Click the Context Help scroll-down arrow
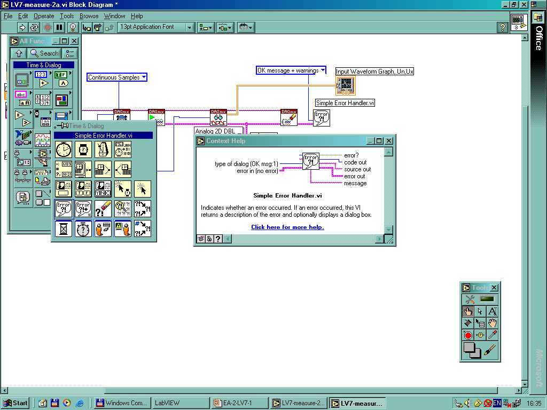Viewport: 547px width, 410px height. click(x=388, y=230)
